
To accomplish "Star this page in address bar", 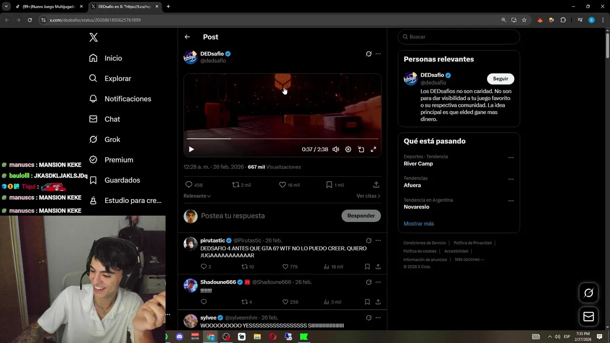I will (x=524, y=20).
